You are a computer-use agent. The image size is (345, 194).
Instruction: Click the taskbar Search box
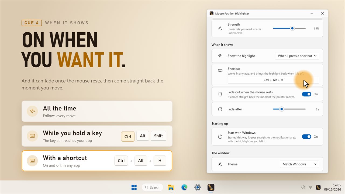(x=153, y=187)
